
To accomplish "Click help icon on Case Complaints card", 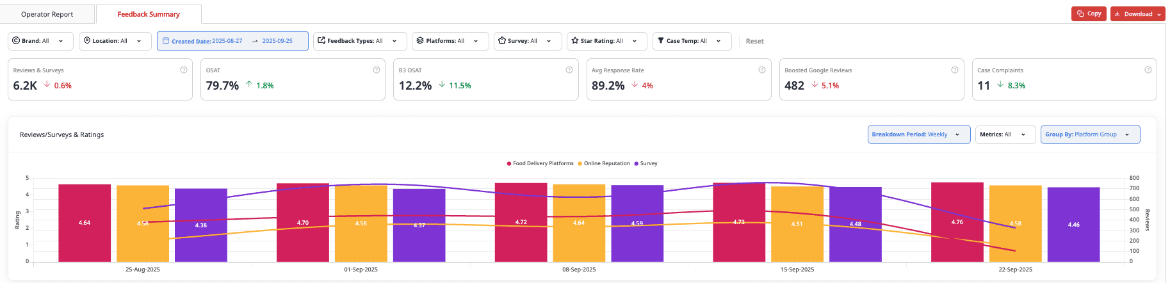I will [1148, 70].
